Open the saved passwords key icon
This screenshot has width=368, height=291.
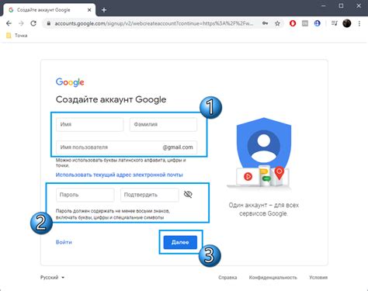tap(265, 23)
